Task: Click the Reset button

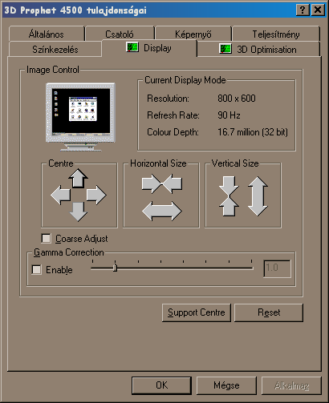Action: click(269, 312)
